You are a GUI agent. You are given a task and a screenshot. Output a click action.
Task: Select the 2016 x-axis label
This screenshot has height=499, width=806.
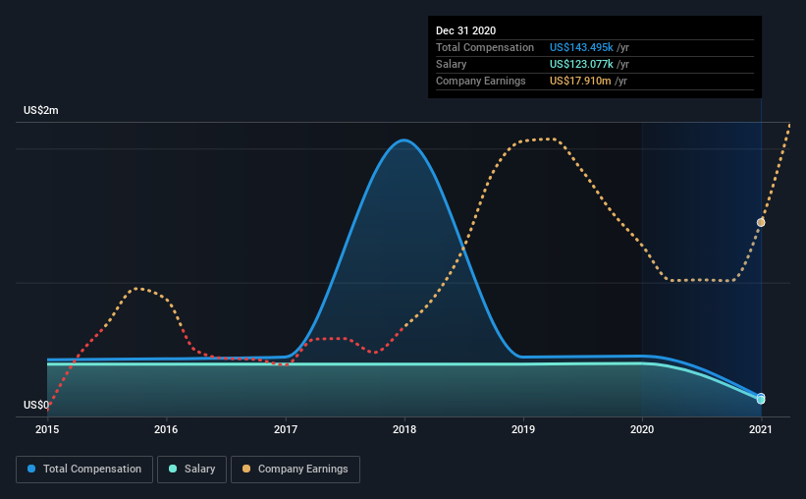point(166,429)
